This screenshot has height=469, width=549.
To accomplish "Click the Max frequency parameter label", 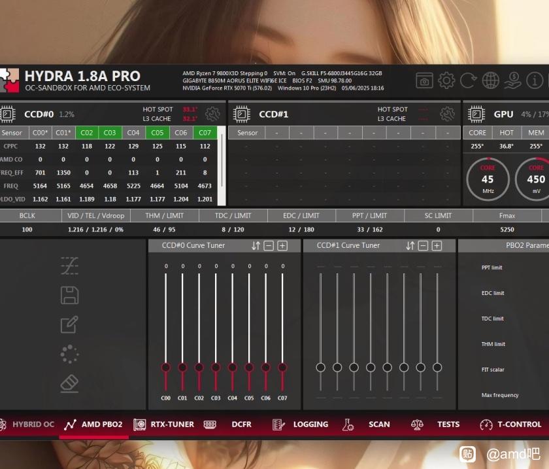I will coord(500,395).
